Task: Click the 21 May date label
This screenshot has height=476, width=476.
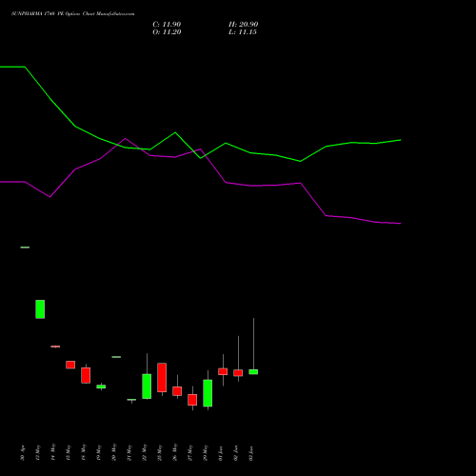Action: [x=129, y=453]
